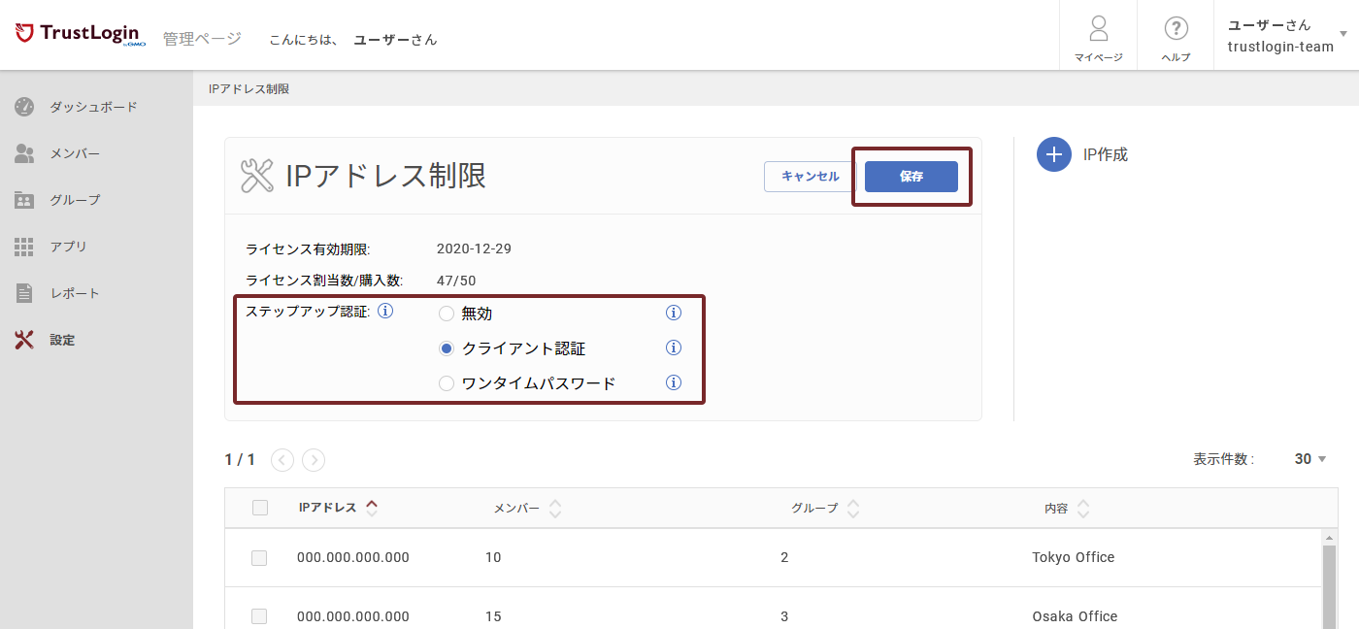This screenshot has height=629, width=1359.
Task: Click info icon beside 無効 option
Action: (673, 313)
